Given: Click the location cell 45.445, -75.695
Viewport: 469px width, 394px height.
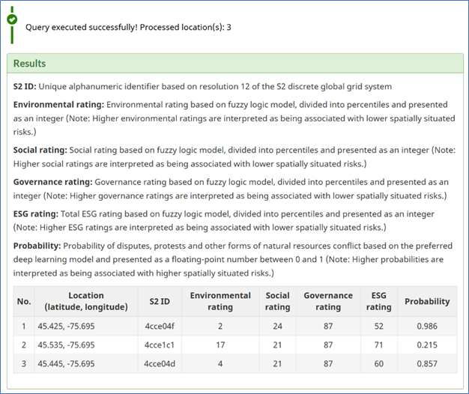Looking at the screenshot, I should tap(69, 363).
